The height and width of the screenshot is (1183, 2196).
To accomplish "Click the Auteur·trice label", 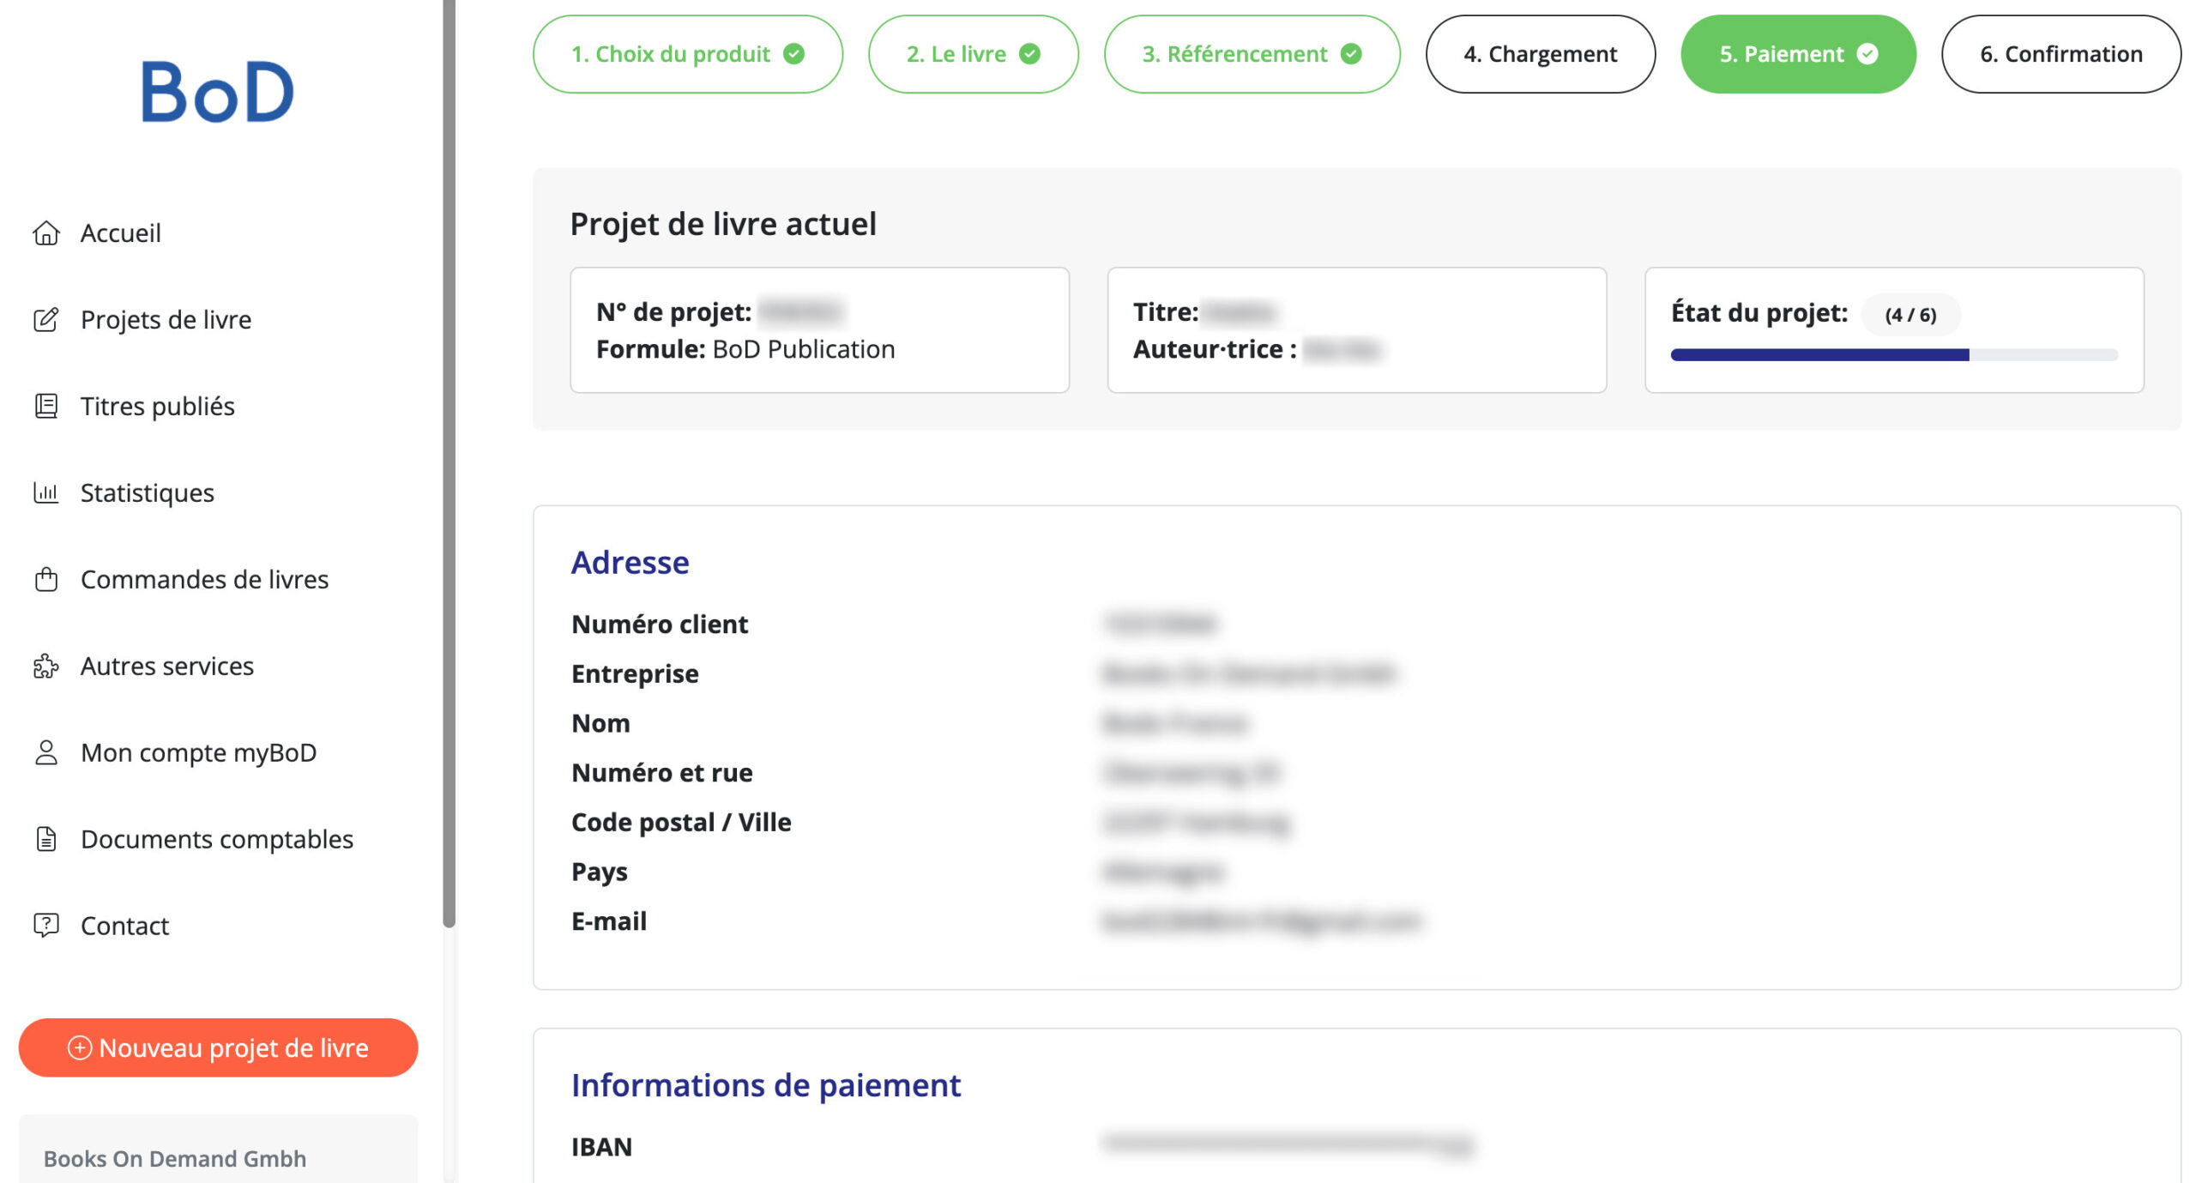I will [x=1215, y=349].
